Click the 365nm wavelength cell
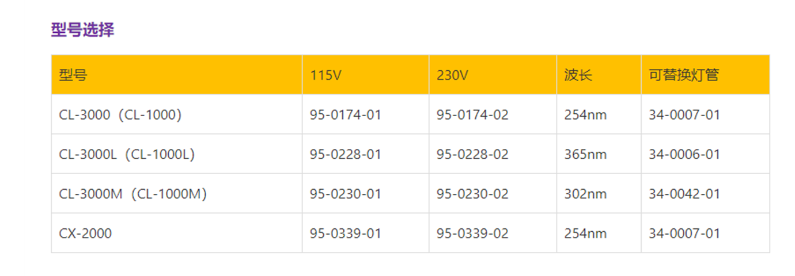795x276 pixels. pos(585,155)
